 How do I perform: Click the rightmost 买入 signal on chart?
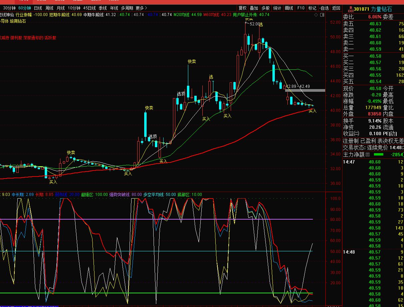312,111
